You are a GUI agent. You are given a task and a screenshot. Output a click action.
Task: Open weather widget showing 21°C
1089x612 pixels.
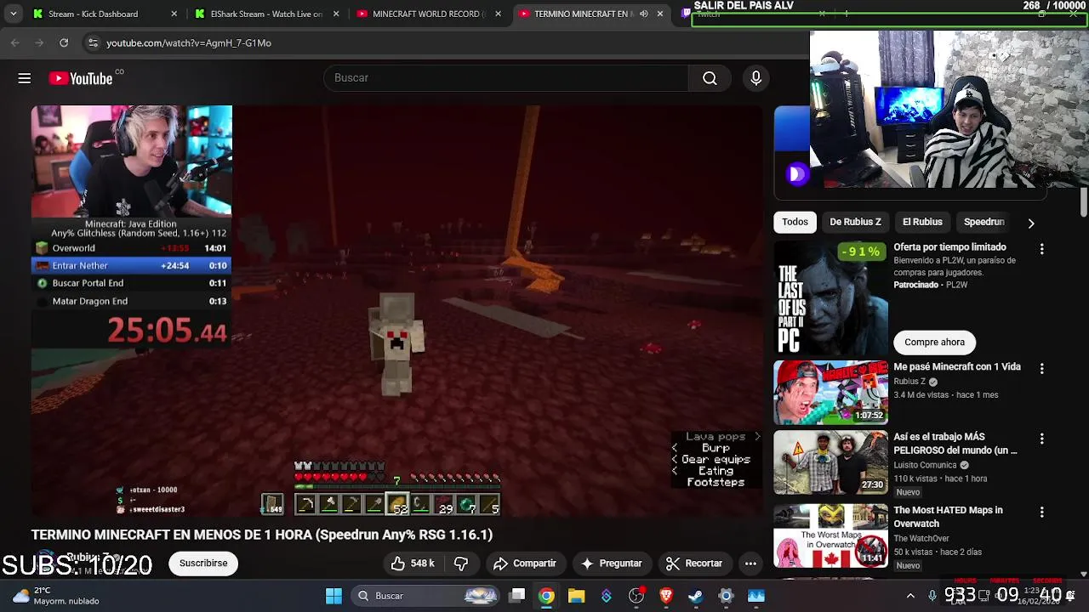click(x=56, y=596)
